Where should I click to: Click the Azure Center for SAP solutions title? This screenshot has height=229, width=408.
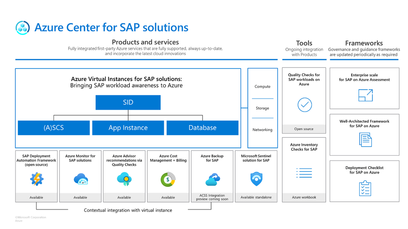pyautogui.click(x=111, y=27)
